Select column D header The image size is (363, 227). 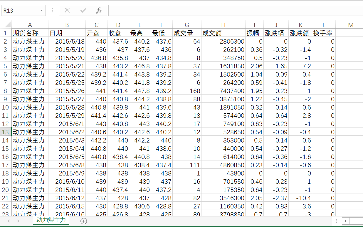coord(118,25)
